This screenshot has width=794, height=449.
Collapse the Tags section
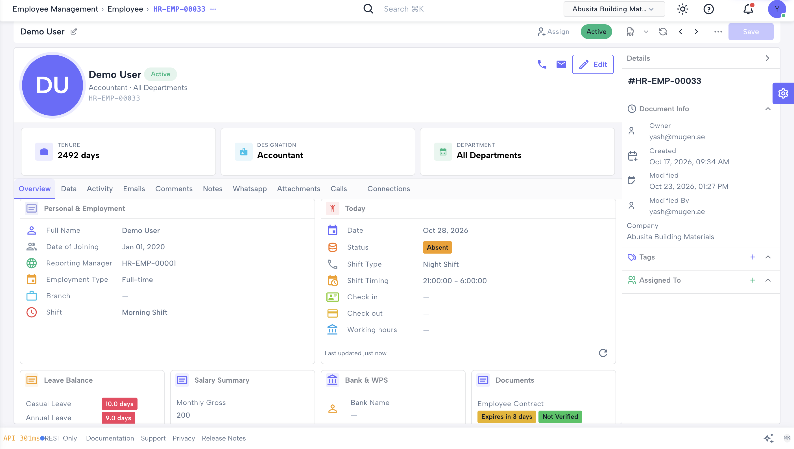(x=768, y=257)
